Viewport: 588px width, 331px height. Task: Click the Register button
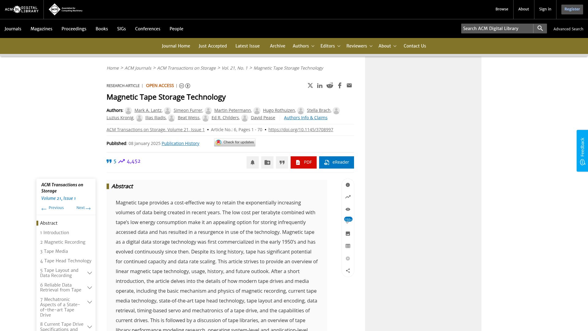(572, 9)
